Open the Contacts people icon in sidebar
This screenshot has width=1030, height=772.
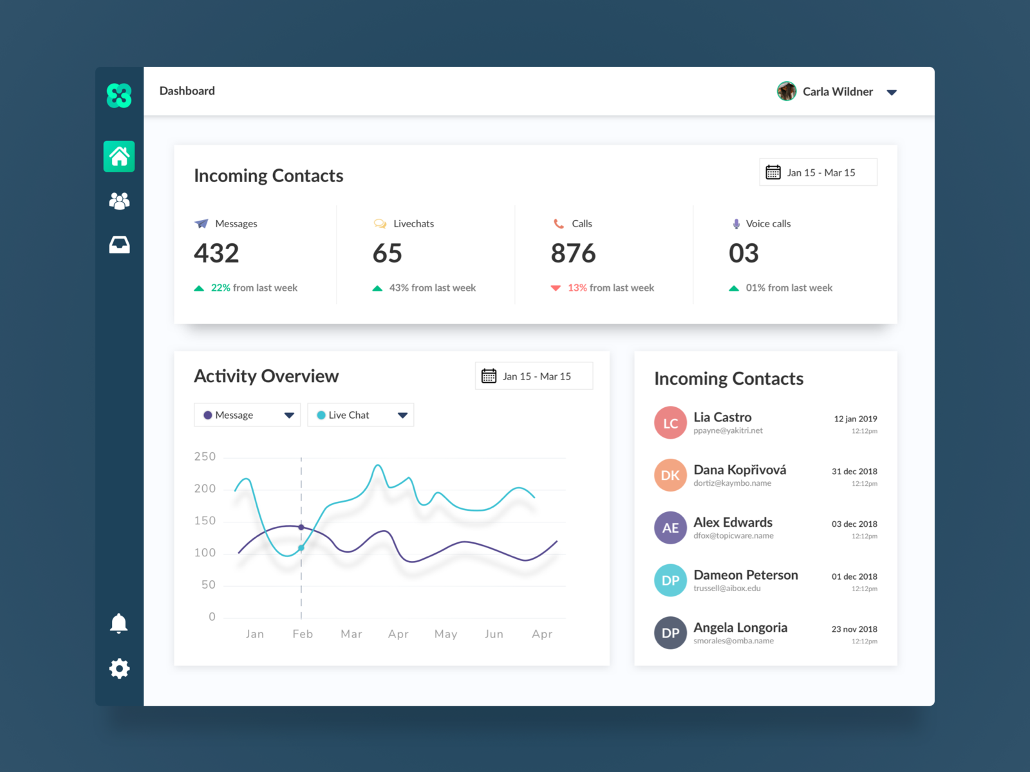119,201
